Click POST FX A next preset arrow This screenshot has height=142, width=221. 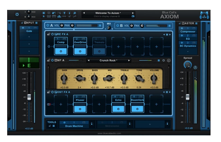tap(170, 92)
